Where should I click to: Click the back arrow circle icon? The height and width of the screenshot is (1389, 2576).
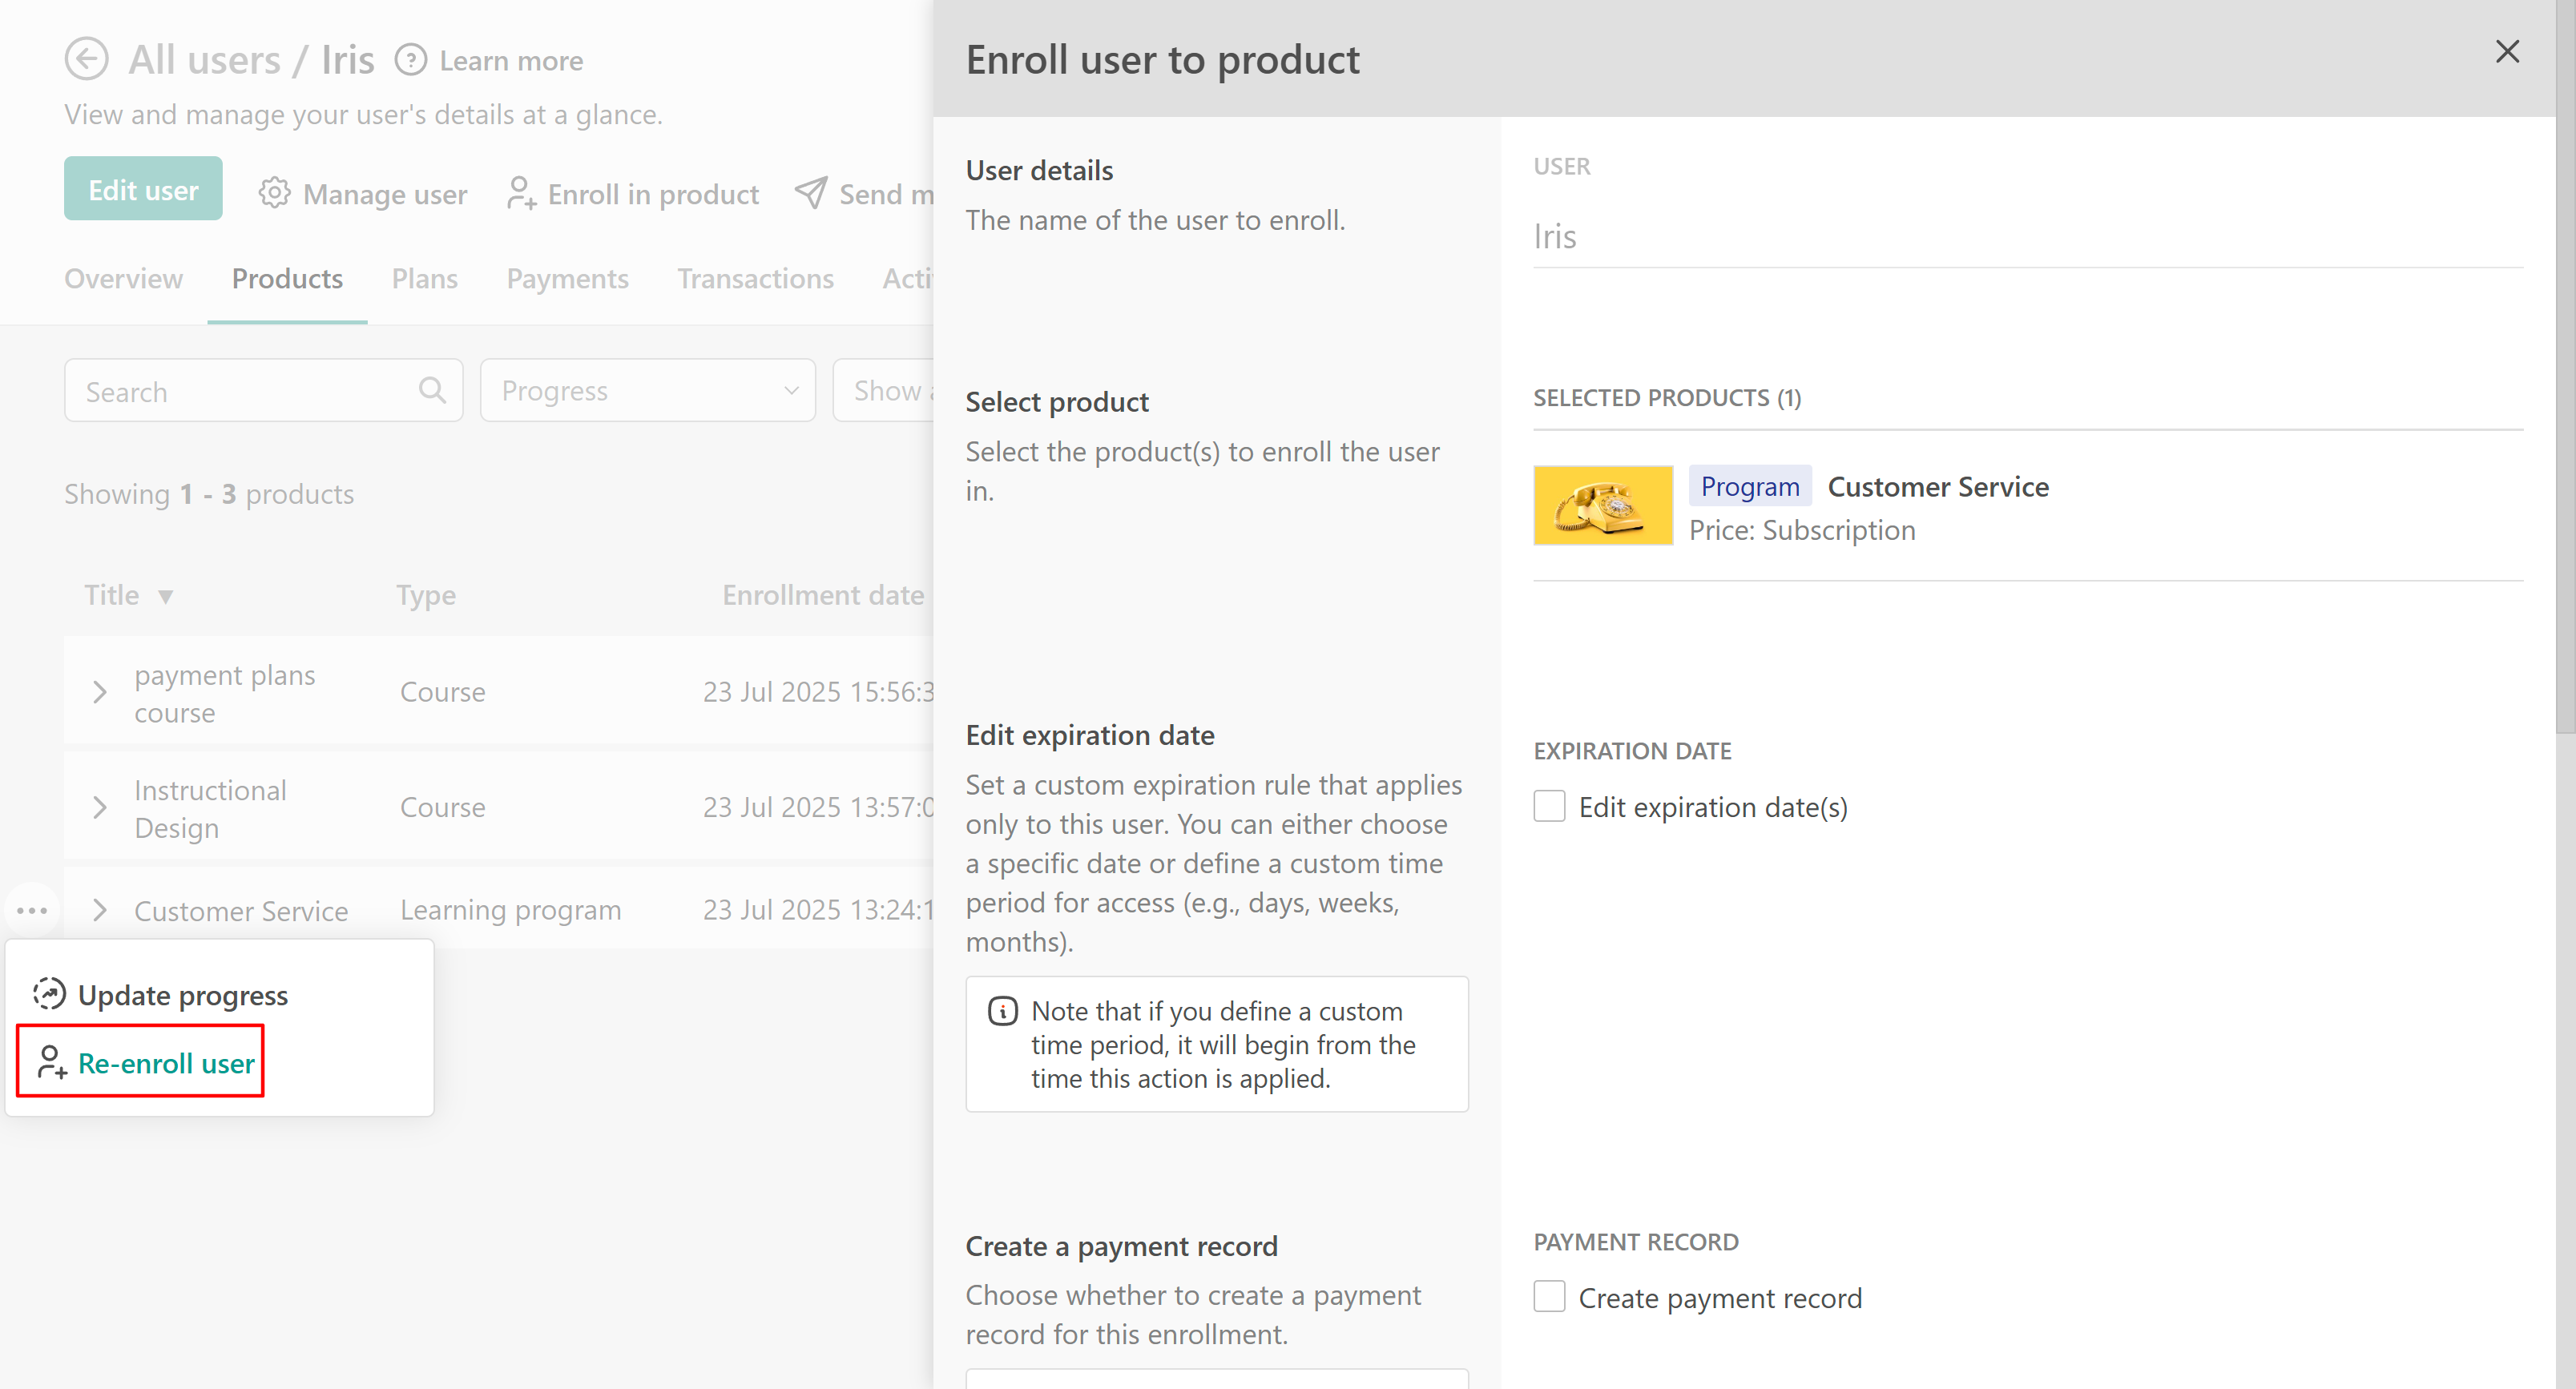pos(87,59)
